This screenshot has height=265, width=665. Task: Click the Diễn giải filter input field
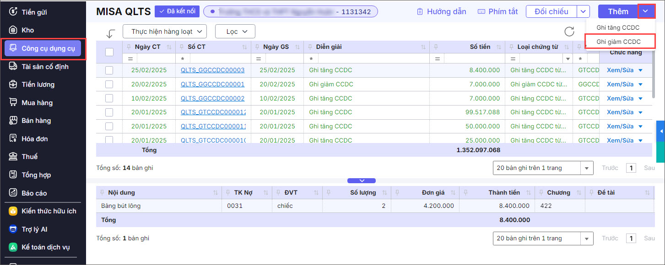373,59
